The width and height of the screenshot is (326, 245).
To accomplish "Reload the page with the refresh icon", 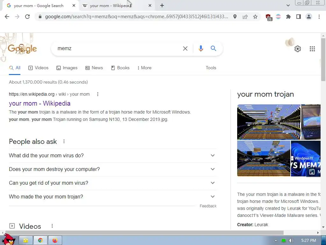I will (x=27, y=17).
